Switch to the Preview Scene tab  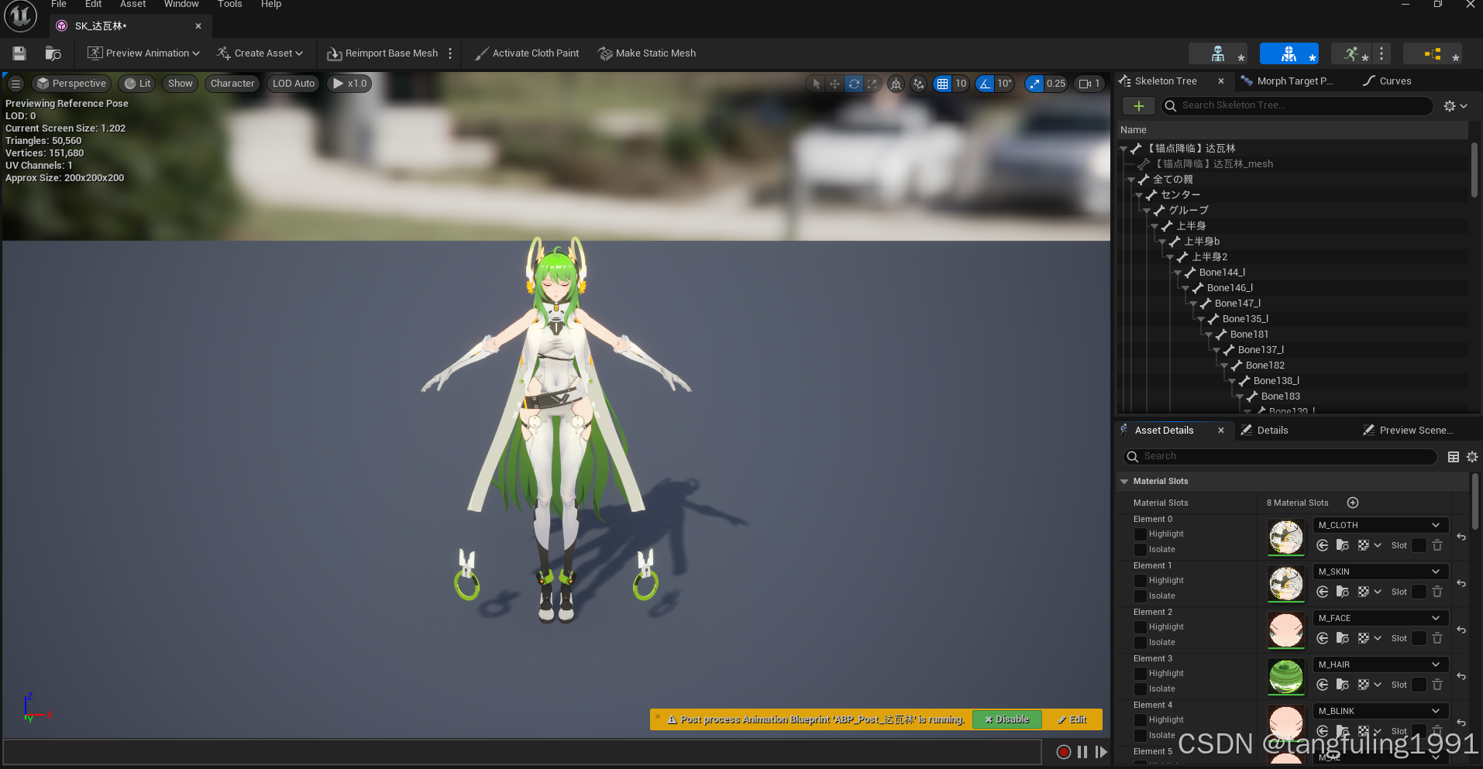click(1409, 430)
